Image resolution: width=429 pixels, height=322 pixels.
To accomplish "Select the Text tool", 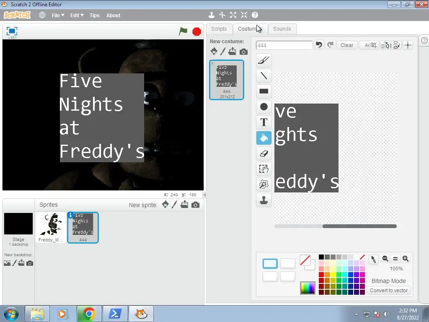I will 264,122.
